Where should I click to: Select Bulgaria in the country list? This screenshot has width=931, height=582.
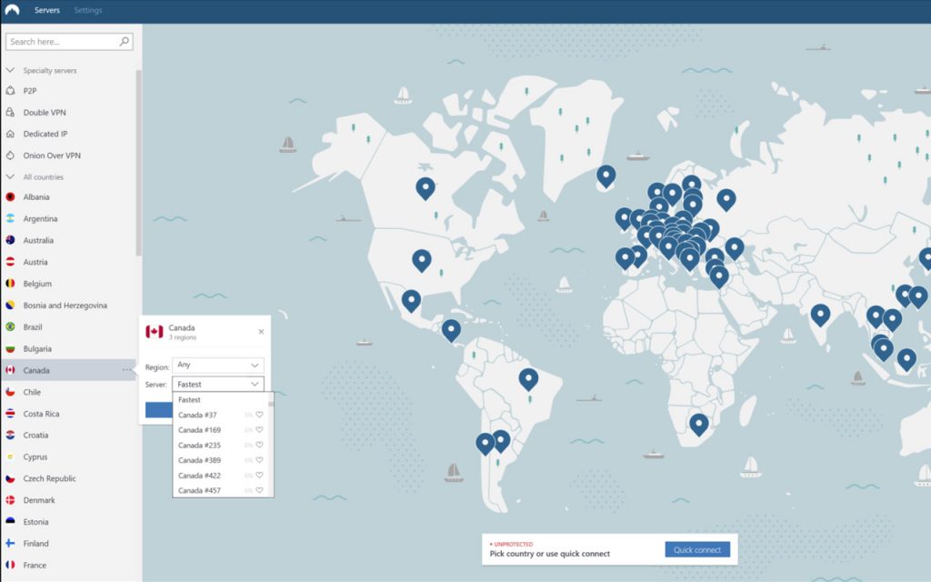(37, 348)
